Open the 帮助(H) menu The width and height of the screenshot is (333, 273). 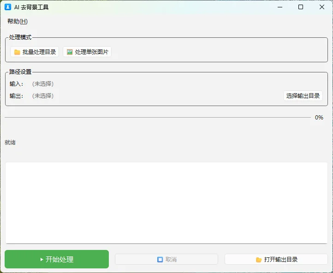coord(18,21)
